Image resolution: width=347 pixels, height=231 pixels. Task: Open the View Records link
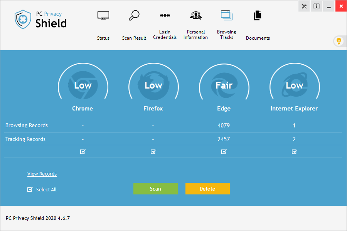(x=42, y=174)
